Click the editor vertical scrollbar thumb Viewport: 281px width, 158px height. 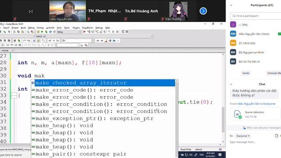(x=223, y=119)
